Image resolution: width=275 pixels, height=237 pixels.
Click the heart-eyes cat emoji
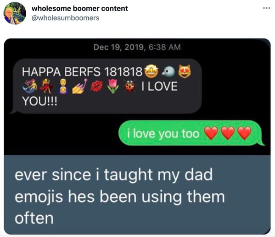(185, 71)
